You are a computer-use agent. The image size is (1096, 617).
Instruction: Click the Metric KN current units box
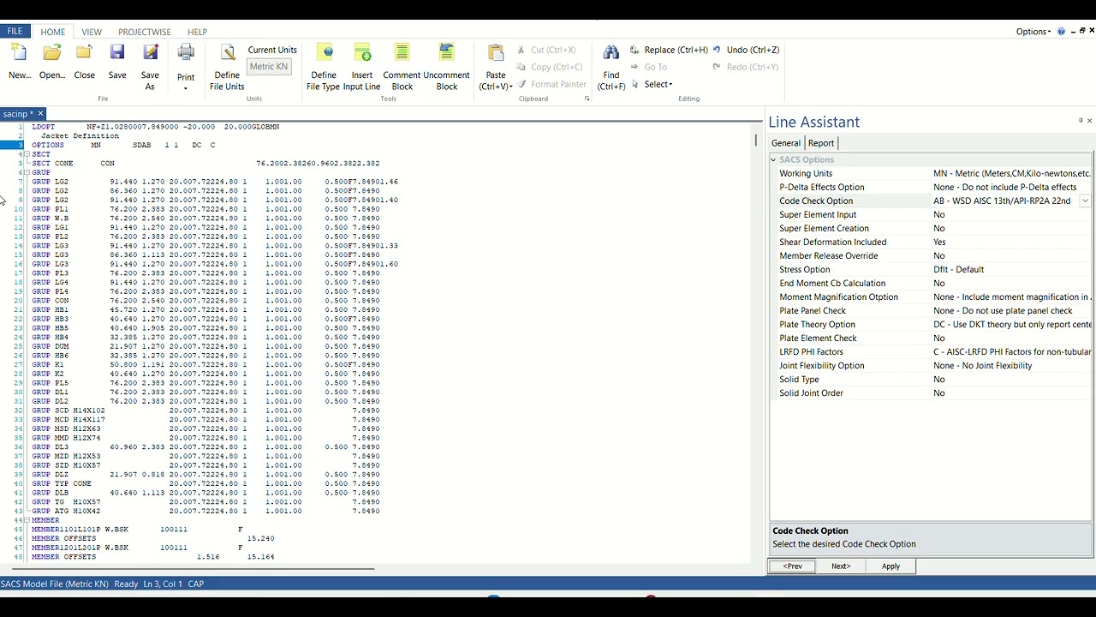click(269, 66)
